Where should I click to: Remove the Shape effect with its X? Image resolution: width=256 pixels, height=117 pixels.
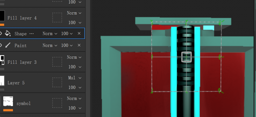79,33
